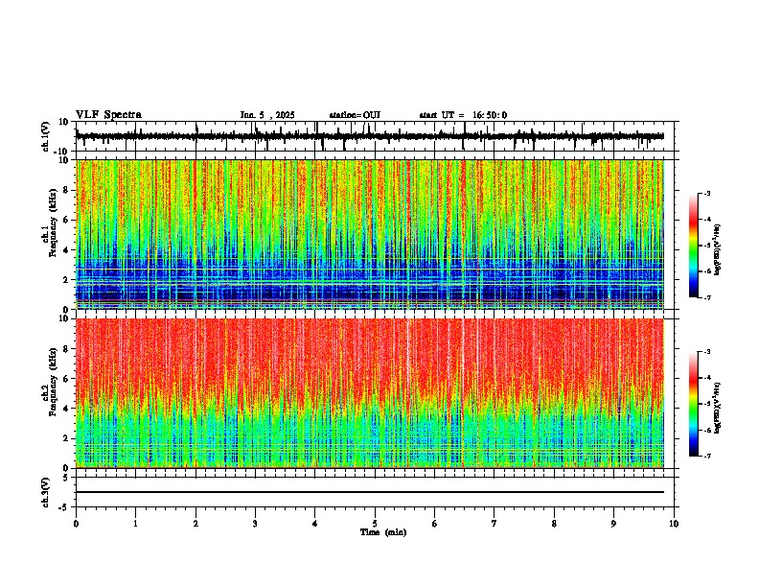The width and height of the screenshot is (759, 587).
Task: Click the flat ch.3 voltage line
Action: [370, 492]
